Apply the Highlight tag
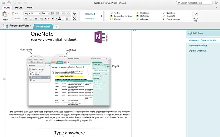 [169, 16]
